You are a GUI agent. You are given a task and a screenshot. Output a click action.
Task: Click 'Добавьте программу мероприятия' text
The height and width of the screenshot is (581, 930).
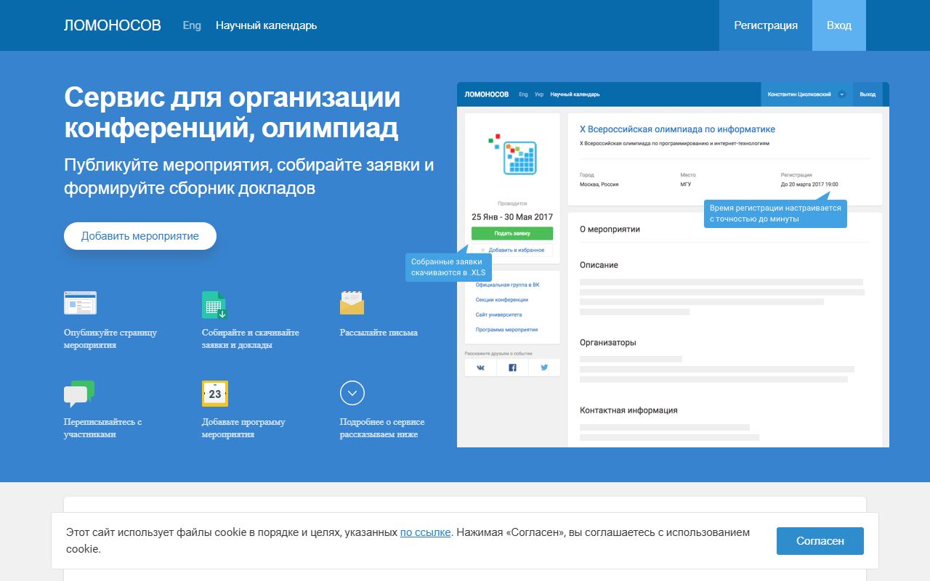pos(243,428)
